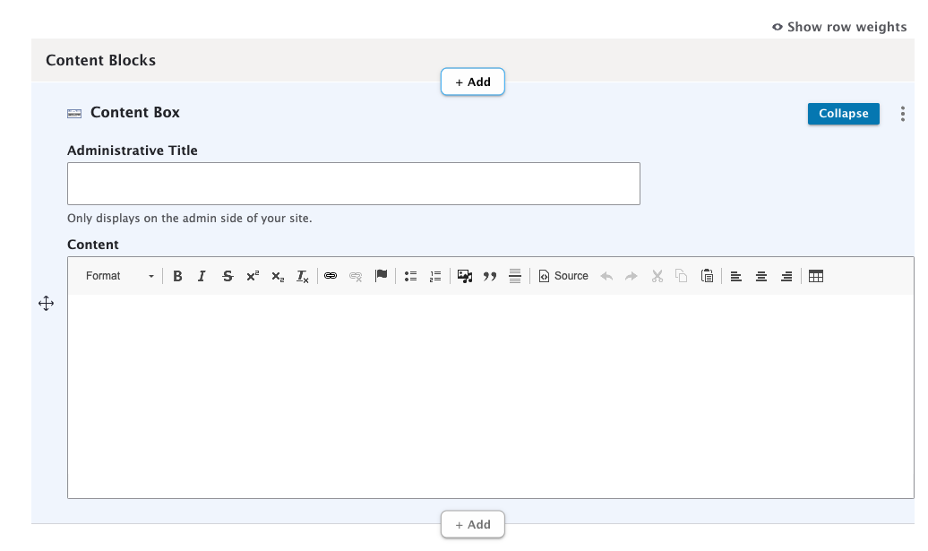The height and width of the screenshot is (551, 928).
Task: Apply strikethrough formatting
Action: pyautogui.click(x=228, y=276)
